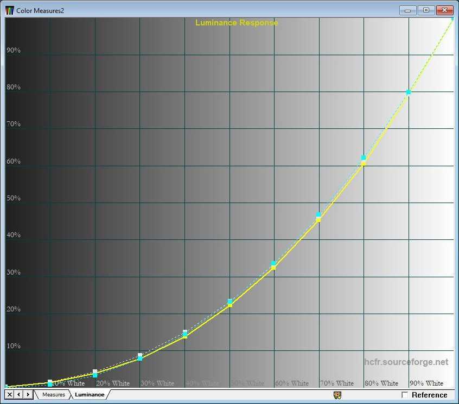Click the yellow data point at 60% White
Image resolution: width=459 pixels, height=404 pixels.
[x=273, y=268]
